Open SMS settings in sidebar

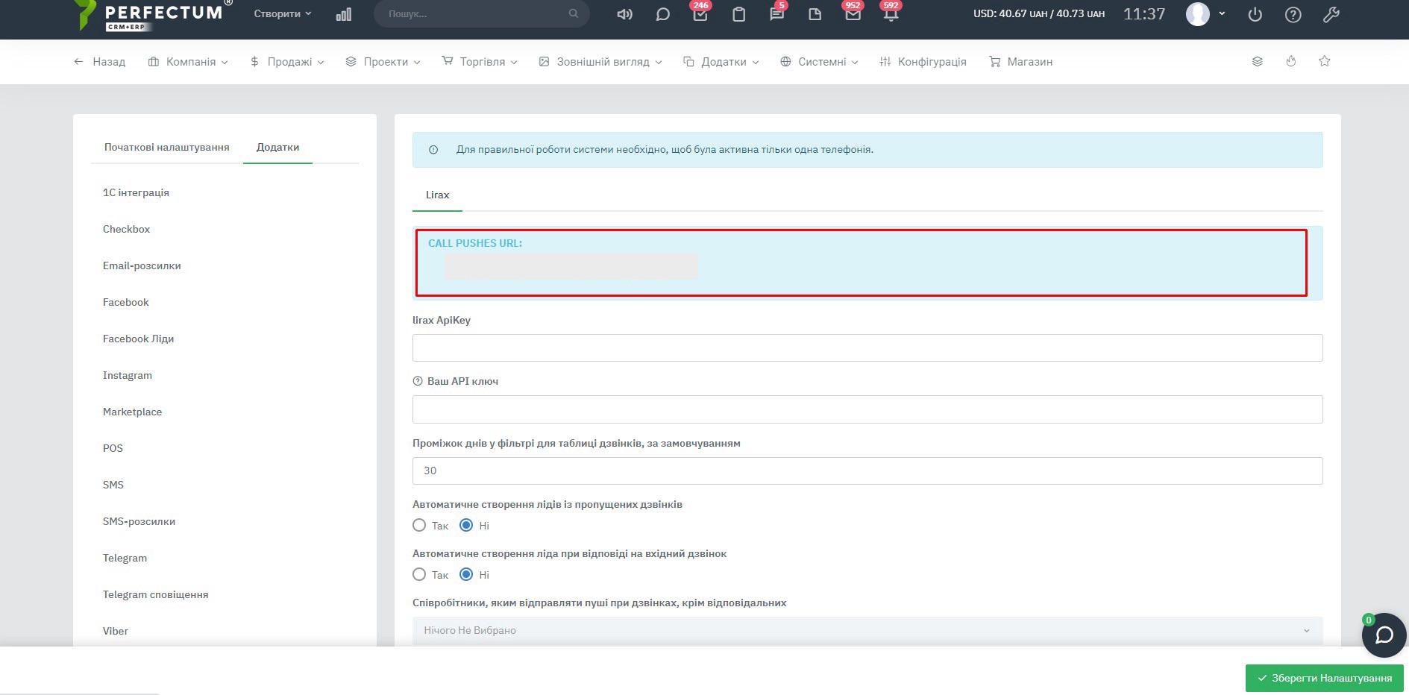click(113, 485)
